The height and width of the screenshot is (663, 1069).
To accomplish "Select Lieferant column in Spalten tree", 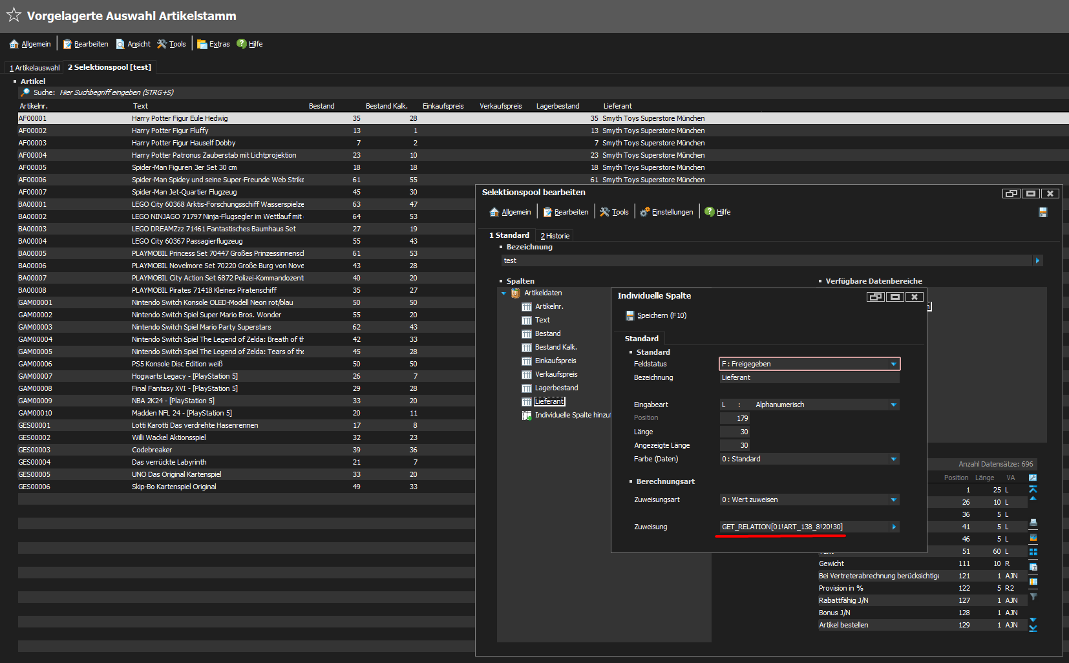I will (549, 401).
